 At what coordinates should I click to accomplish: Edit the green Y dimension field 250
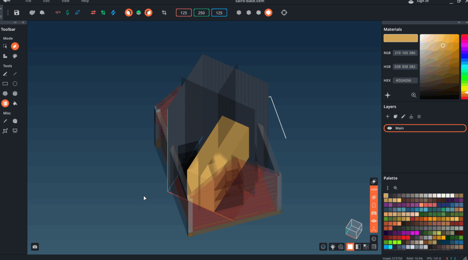click(x=201, y=13)
